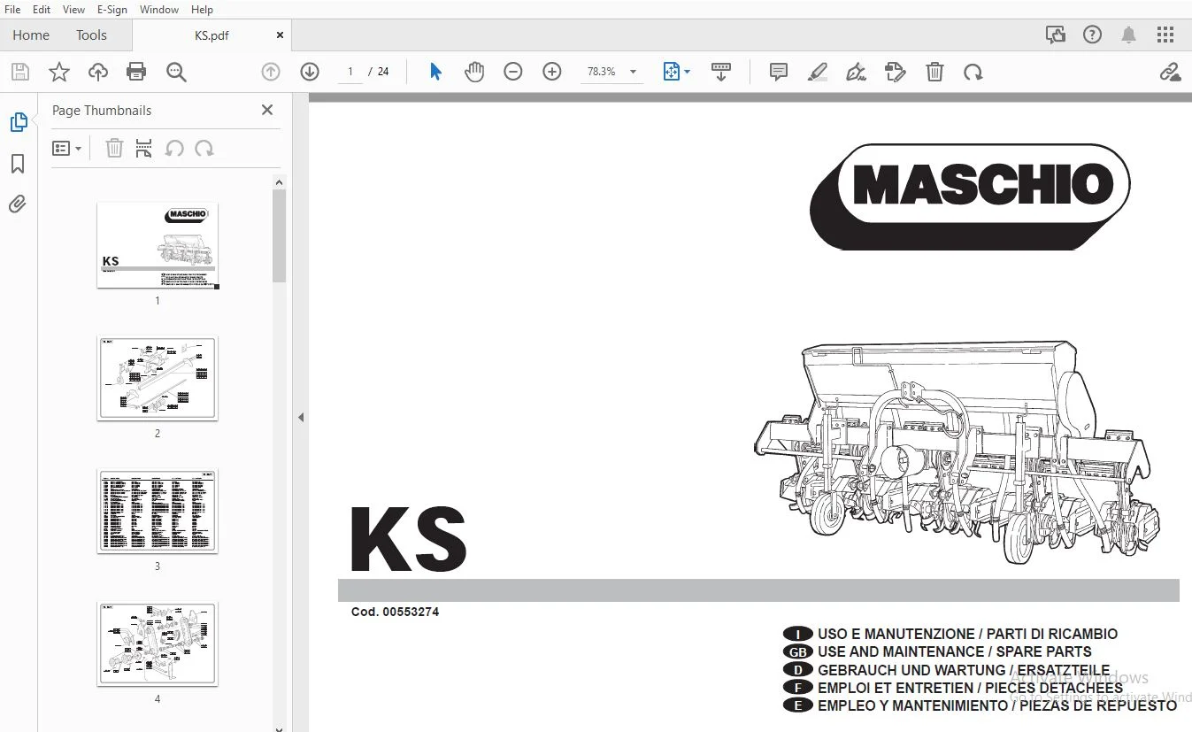
Task: Share a link to the file
Action: (1170, 72)
